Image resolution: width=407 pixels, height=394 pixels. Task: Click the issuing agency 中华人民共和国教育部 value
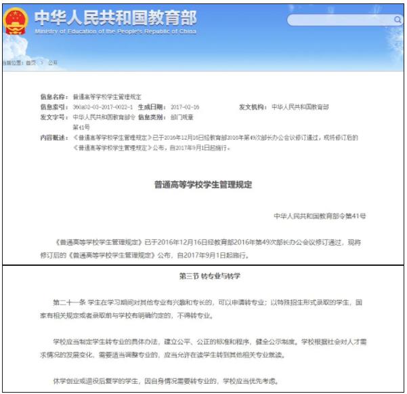[x=300, y=107]
